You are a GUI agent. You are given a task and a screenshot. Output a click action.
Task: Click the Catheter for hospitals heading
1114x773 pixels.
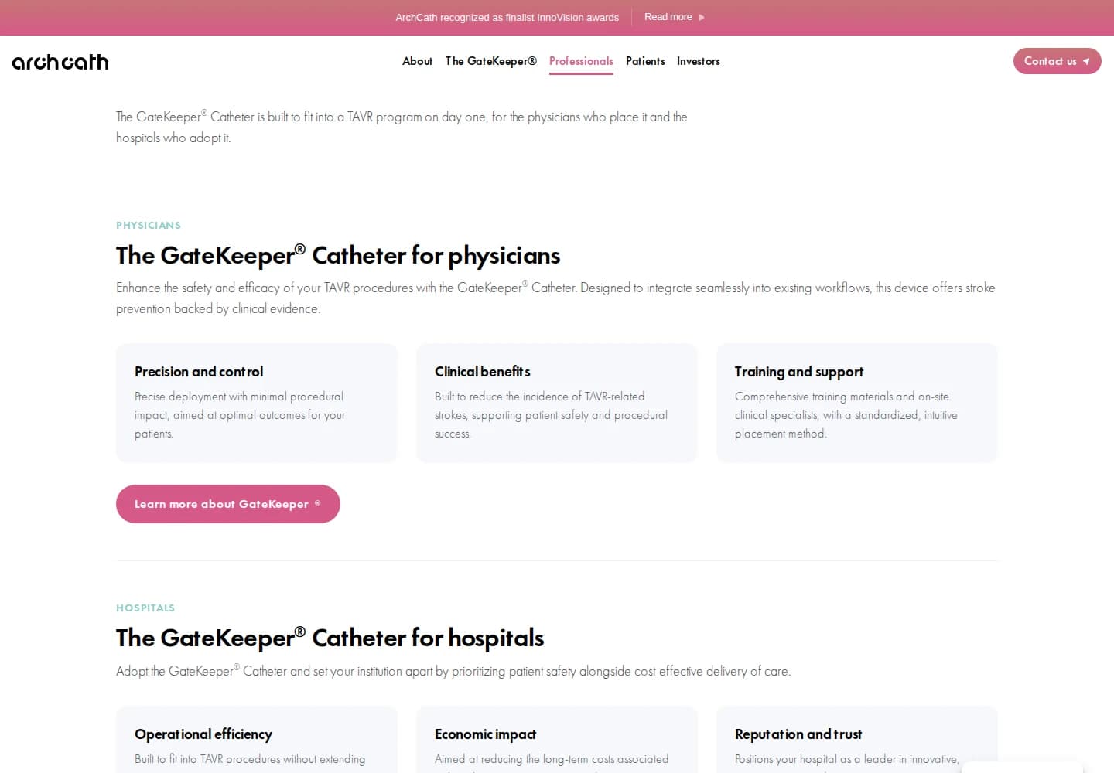click(330, 638)
